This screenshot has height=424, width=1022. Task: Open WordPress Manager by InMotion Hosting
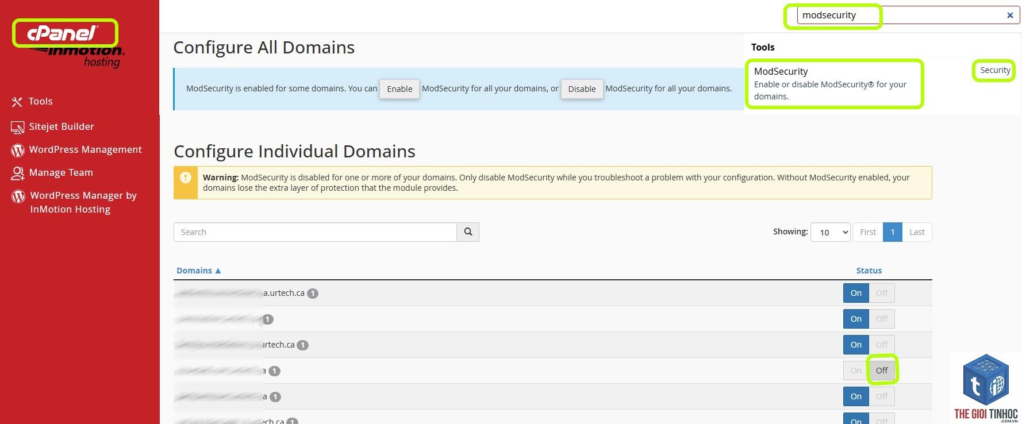83,202
